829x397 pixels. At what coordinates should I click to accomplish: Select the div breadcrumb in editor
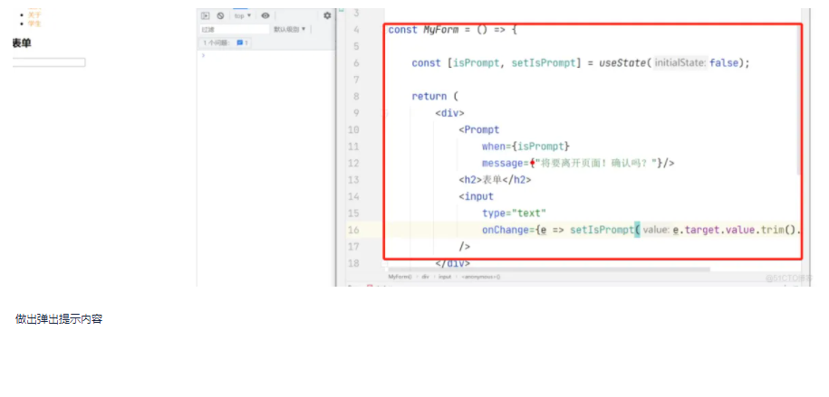(x=425, y=277)
